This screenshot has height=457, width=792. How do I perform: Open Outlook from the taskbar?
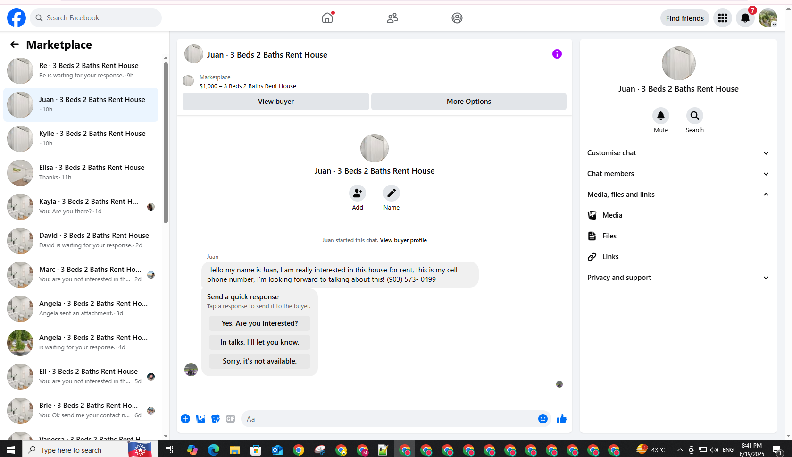point(277,450)
